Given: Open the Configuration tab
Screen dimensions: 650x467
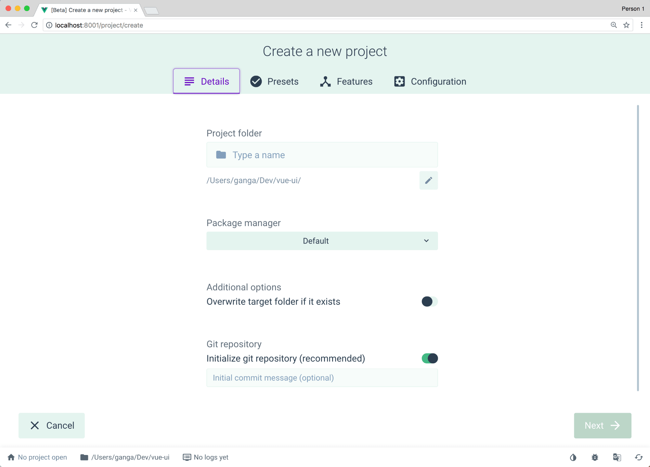Looking at the screenshot, I should (x=430, y=81).
